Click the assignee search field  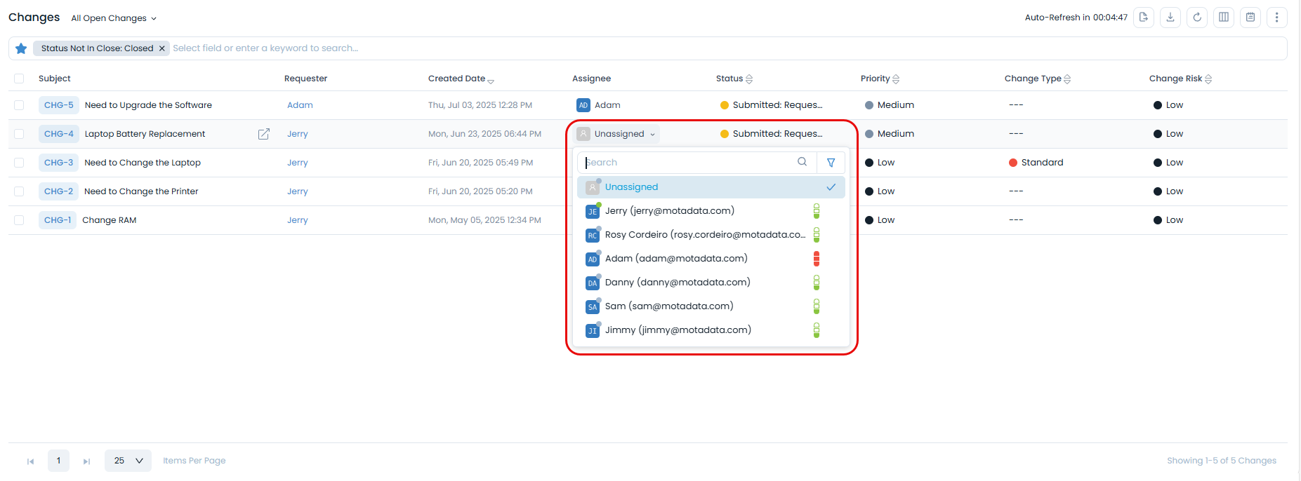(x=688, y=163)
